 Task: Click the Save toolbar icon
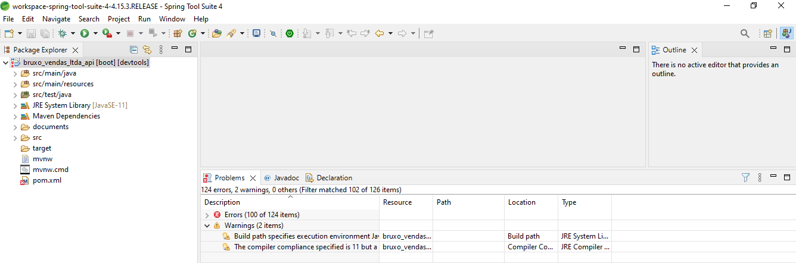[31, 33]
